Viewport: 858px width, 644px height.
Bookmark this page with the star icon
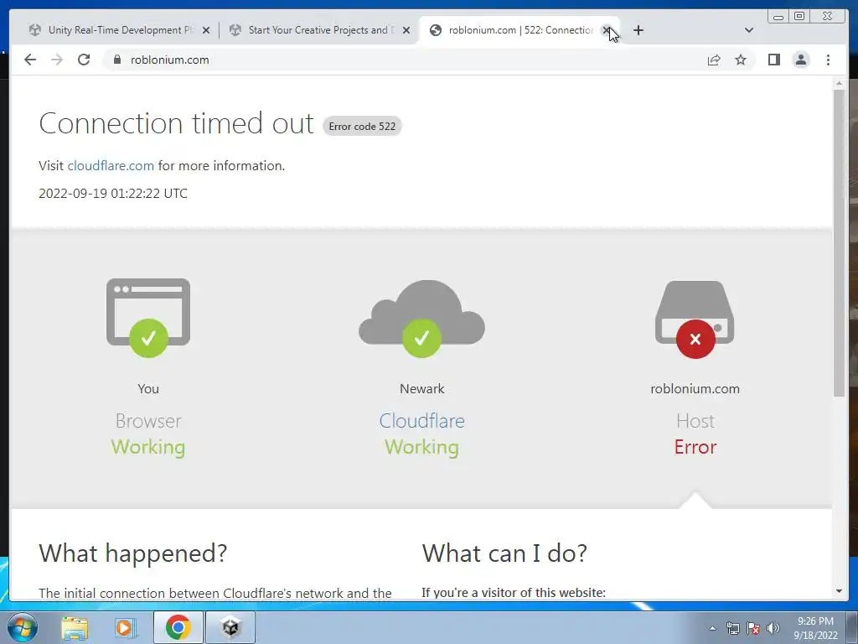point(741,60)
